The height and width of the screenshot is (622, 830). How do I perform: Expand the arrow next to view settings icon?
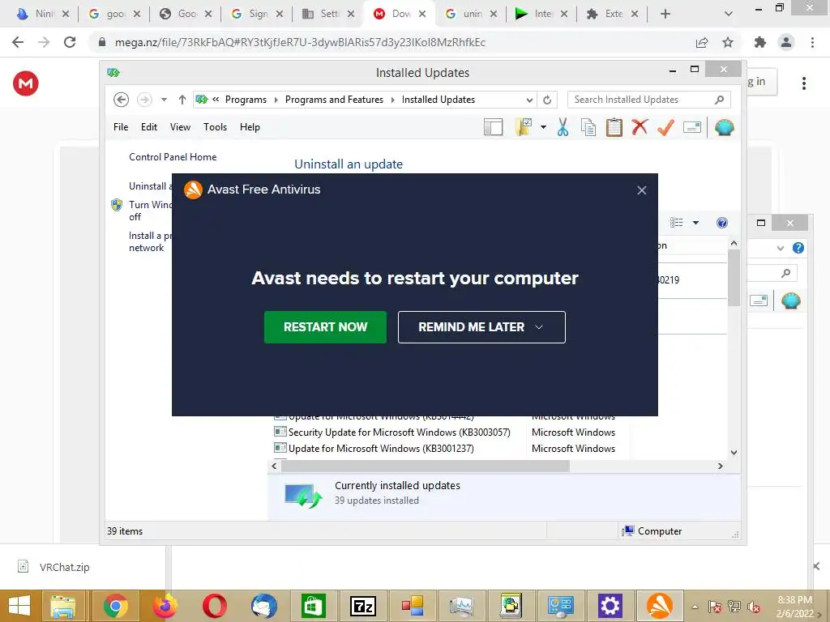(x=543, y=127)
